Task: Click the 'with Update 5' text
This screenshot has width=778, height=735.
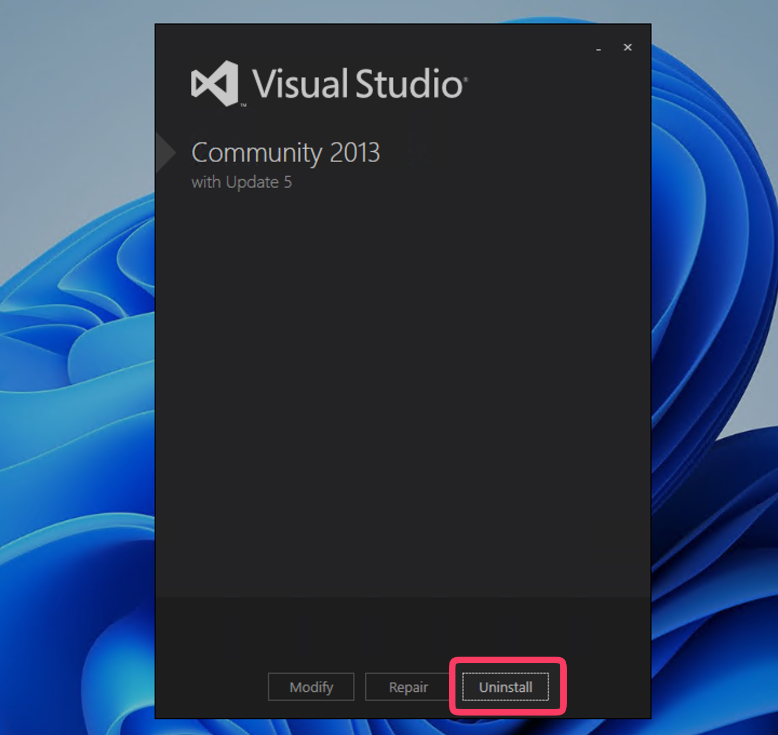Action: (x=242, y=182)
